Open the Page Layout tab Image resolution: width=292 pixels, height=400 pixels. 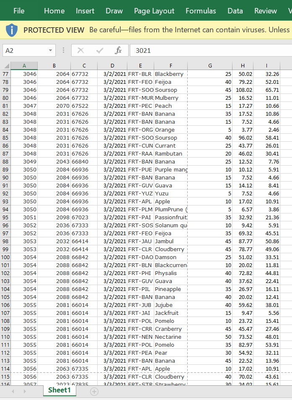pos(154,11)
